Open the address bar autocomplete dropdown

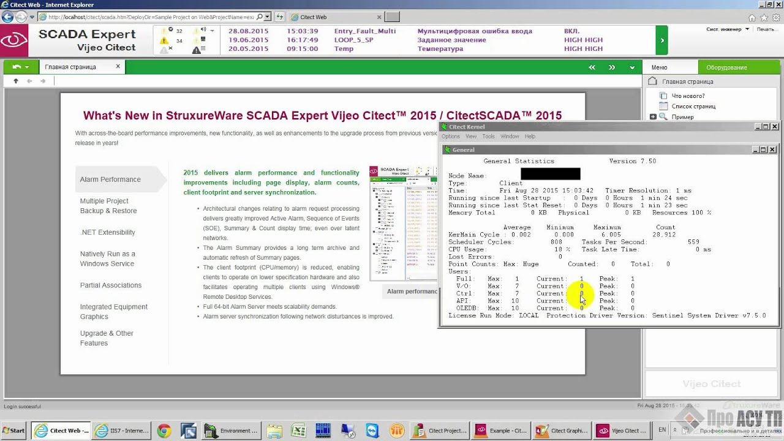tap(268, 17)
